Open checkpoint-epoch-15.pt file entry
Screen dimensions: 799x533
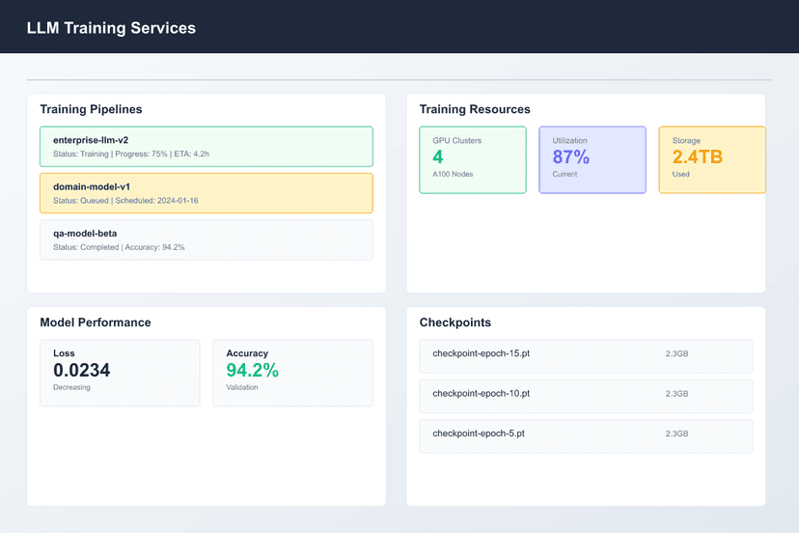(x=482, y=353)
